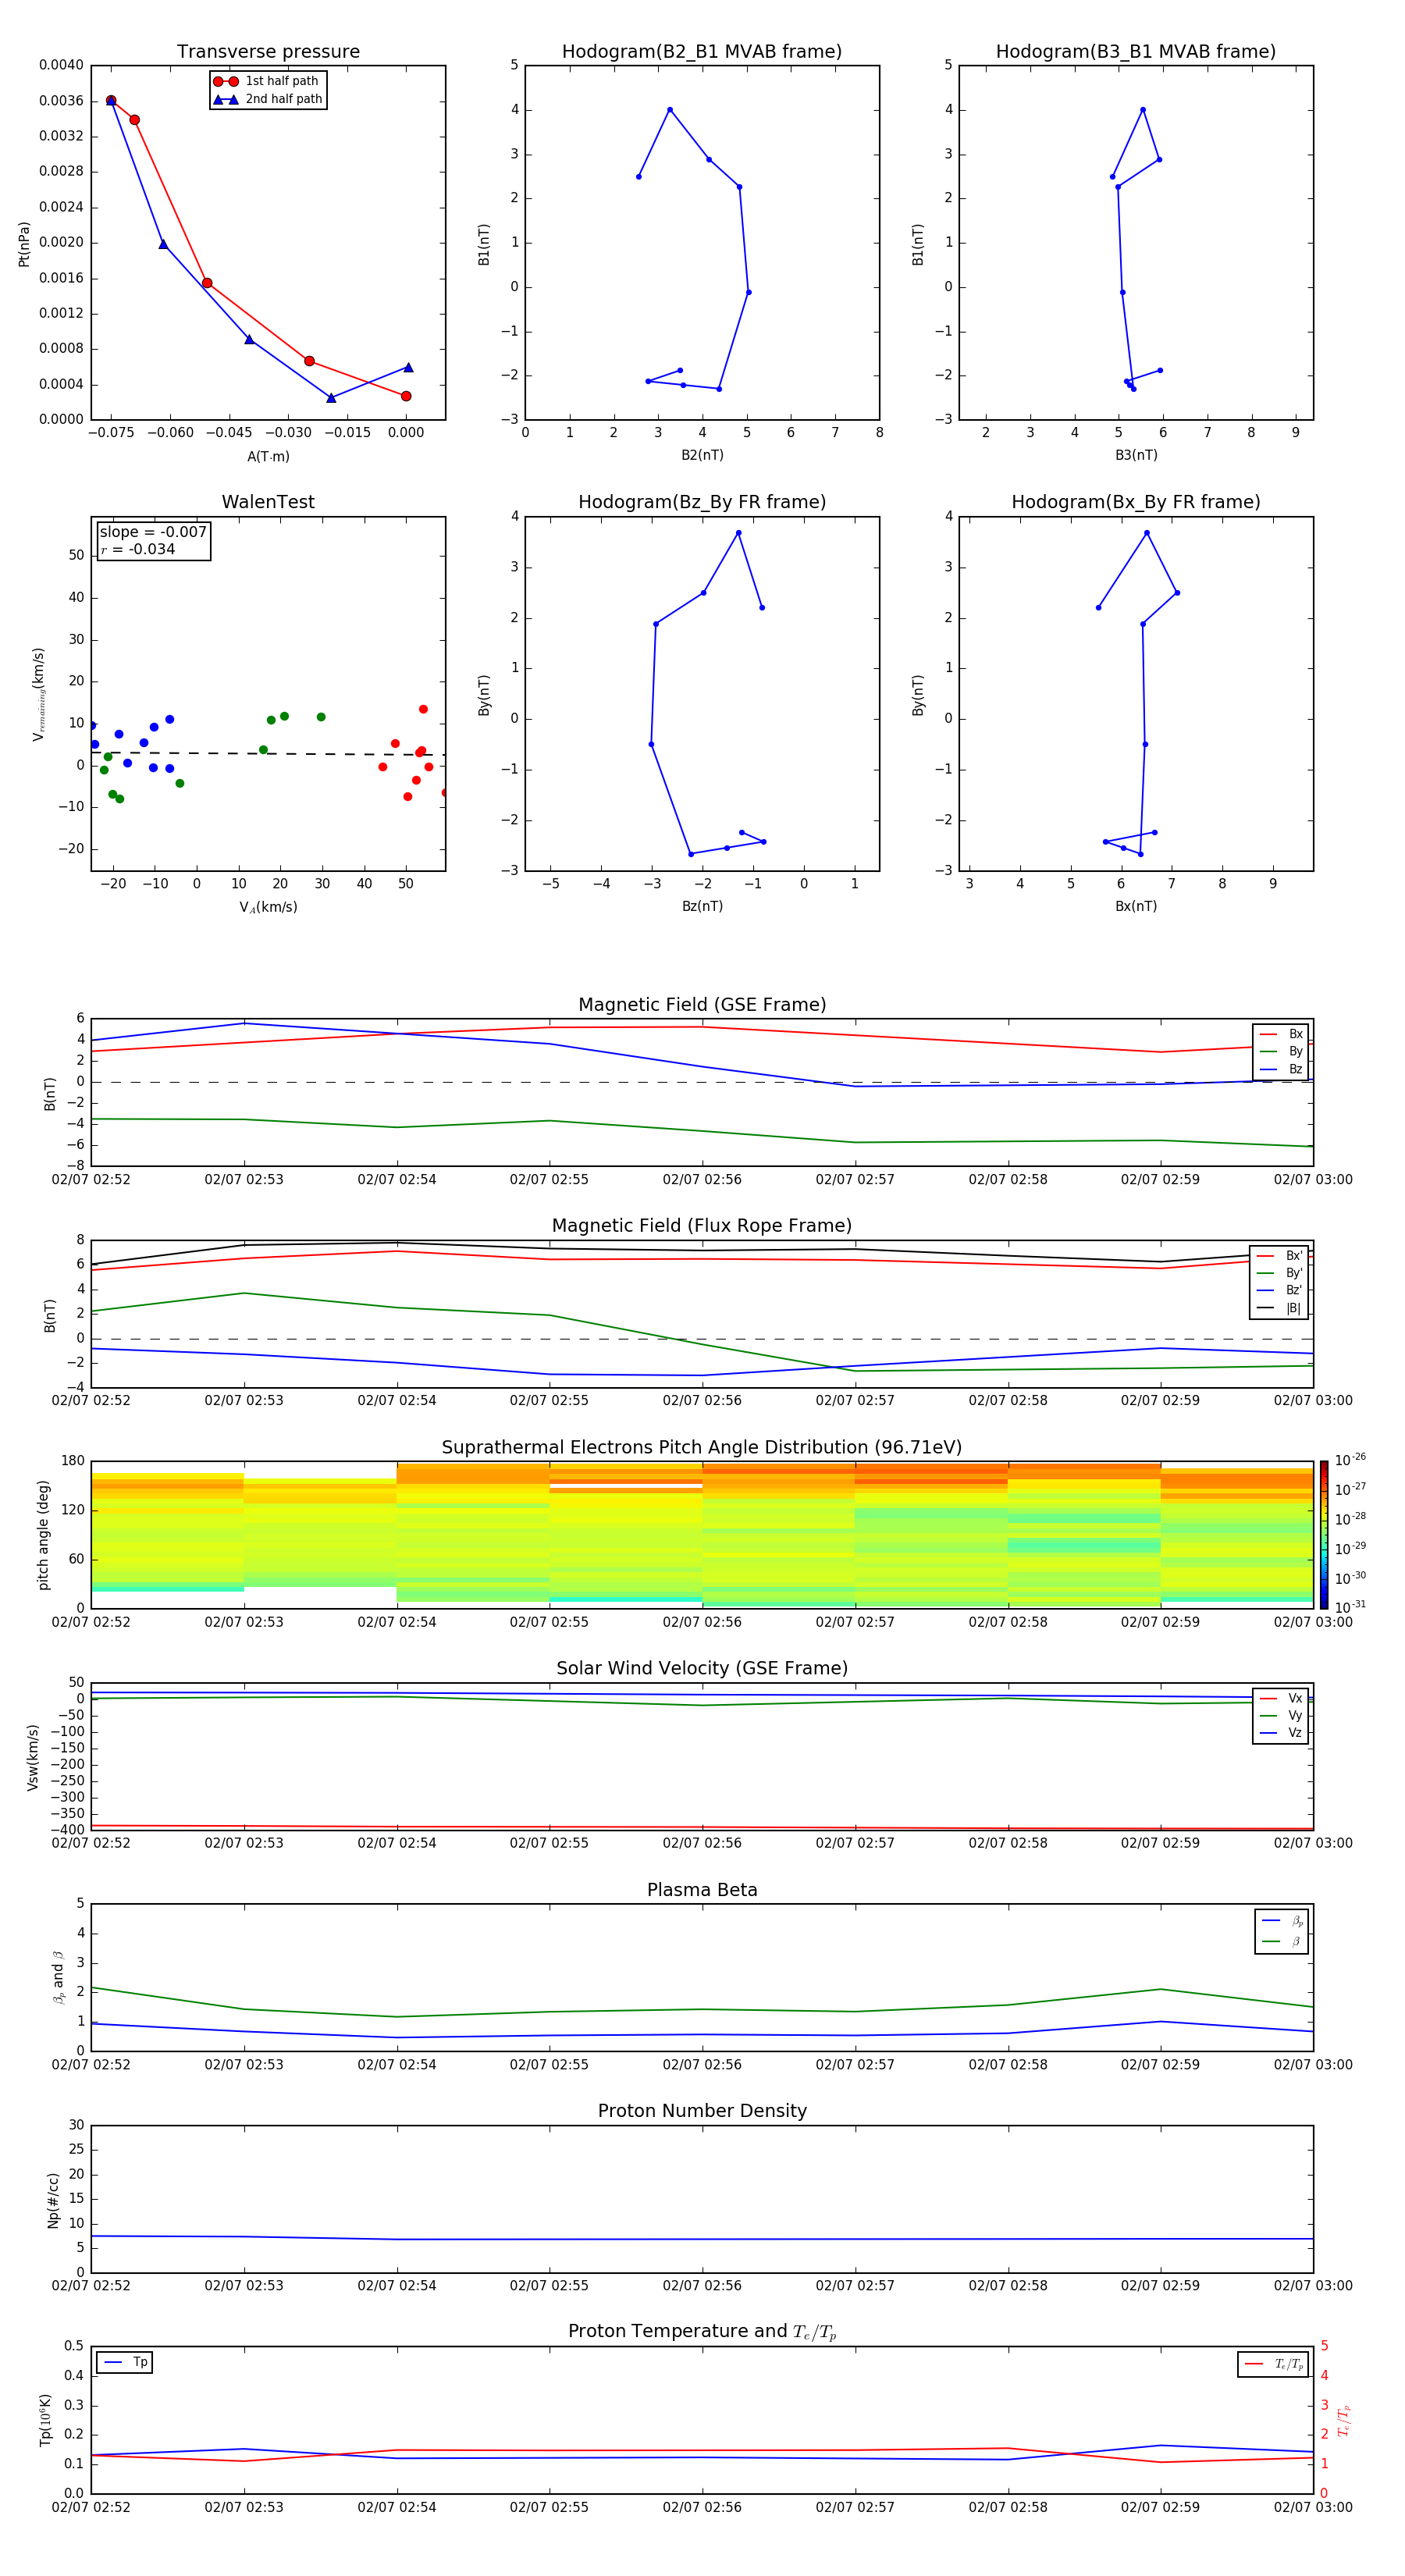Click the red Te/Tp legend entry

(1274, 2364)
